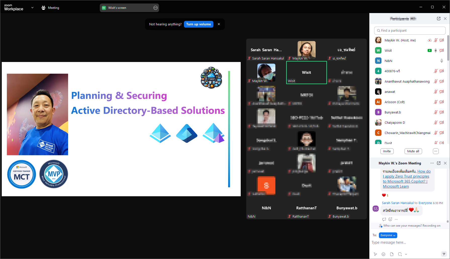Viewport: 450px width, 259px height.
Task: Toggle Maykin W. host camera icon
Action: pyautogui.click(x=442, y=40)
